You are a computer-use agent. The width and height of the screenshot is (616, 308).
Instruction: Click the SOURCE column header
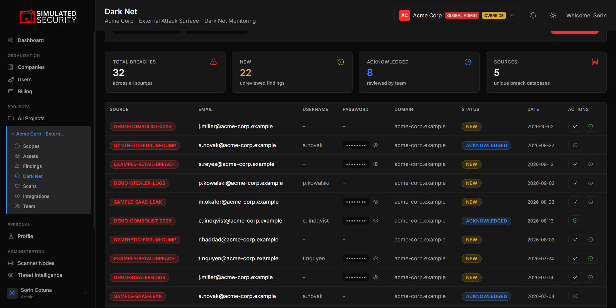(x=119, y=109)
